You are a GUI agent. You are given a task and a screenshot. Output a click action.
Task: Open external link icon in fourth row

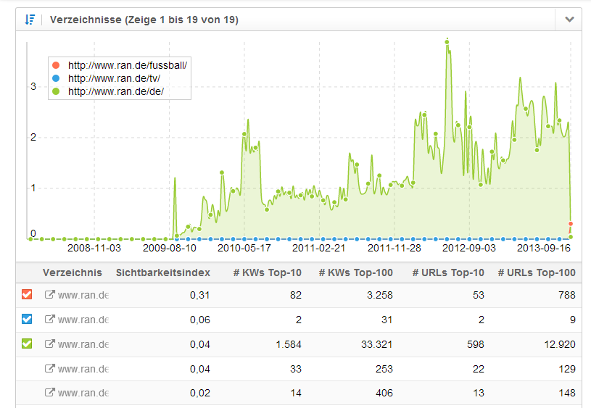pyautogui.click(x=49, y=369)
